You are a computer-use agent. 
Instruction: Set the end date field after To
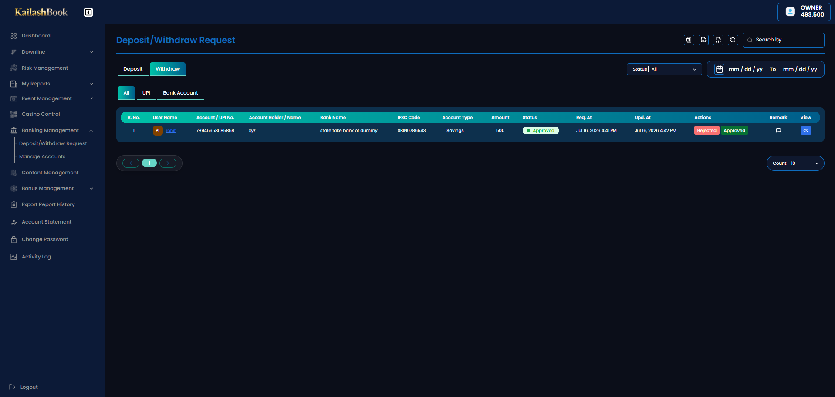tap(800, 69)
